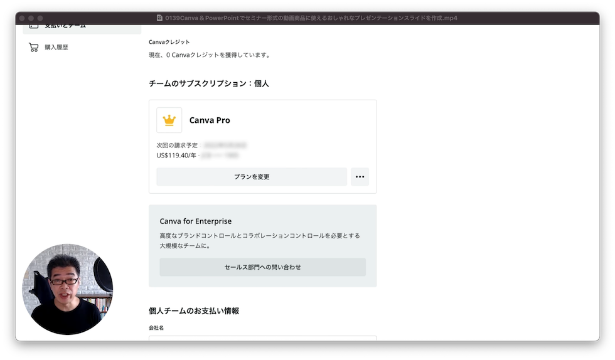Click the gold crown Canva Pro icon
The height and width of the screenshot is (360, 615).
[x=169, y=120]
